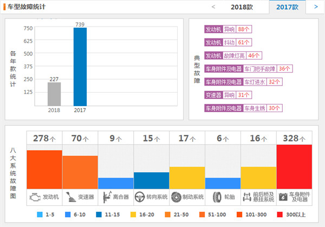Click the 2017 blue bar in yearly chart
325x227 pixels.
pyautogui.click(x=80, y=67)
